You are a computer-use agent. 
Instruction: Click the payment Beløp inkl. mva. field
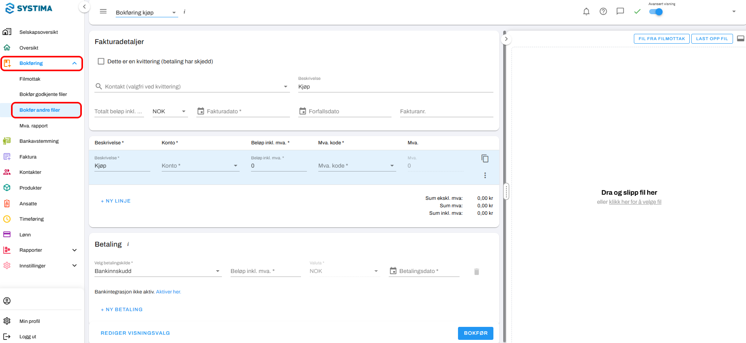tap(266, 271)
